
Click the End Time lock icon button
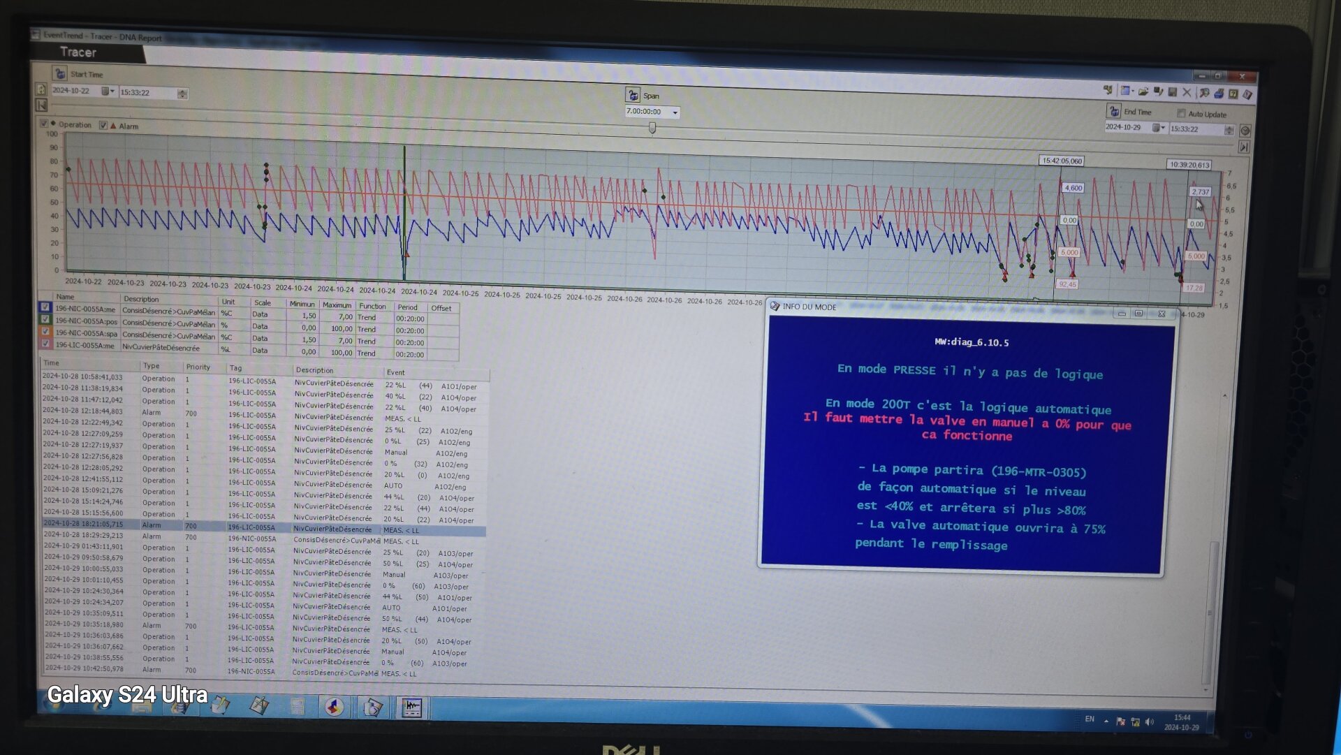1114,111
